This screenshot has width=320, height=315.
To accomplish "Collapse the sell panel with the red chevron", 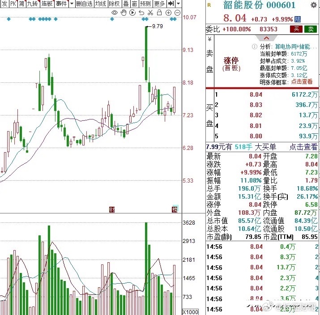I will 266,38.
